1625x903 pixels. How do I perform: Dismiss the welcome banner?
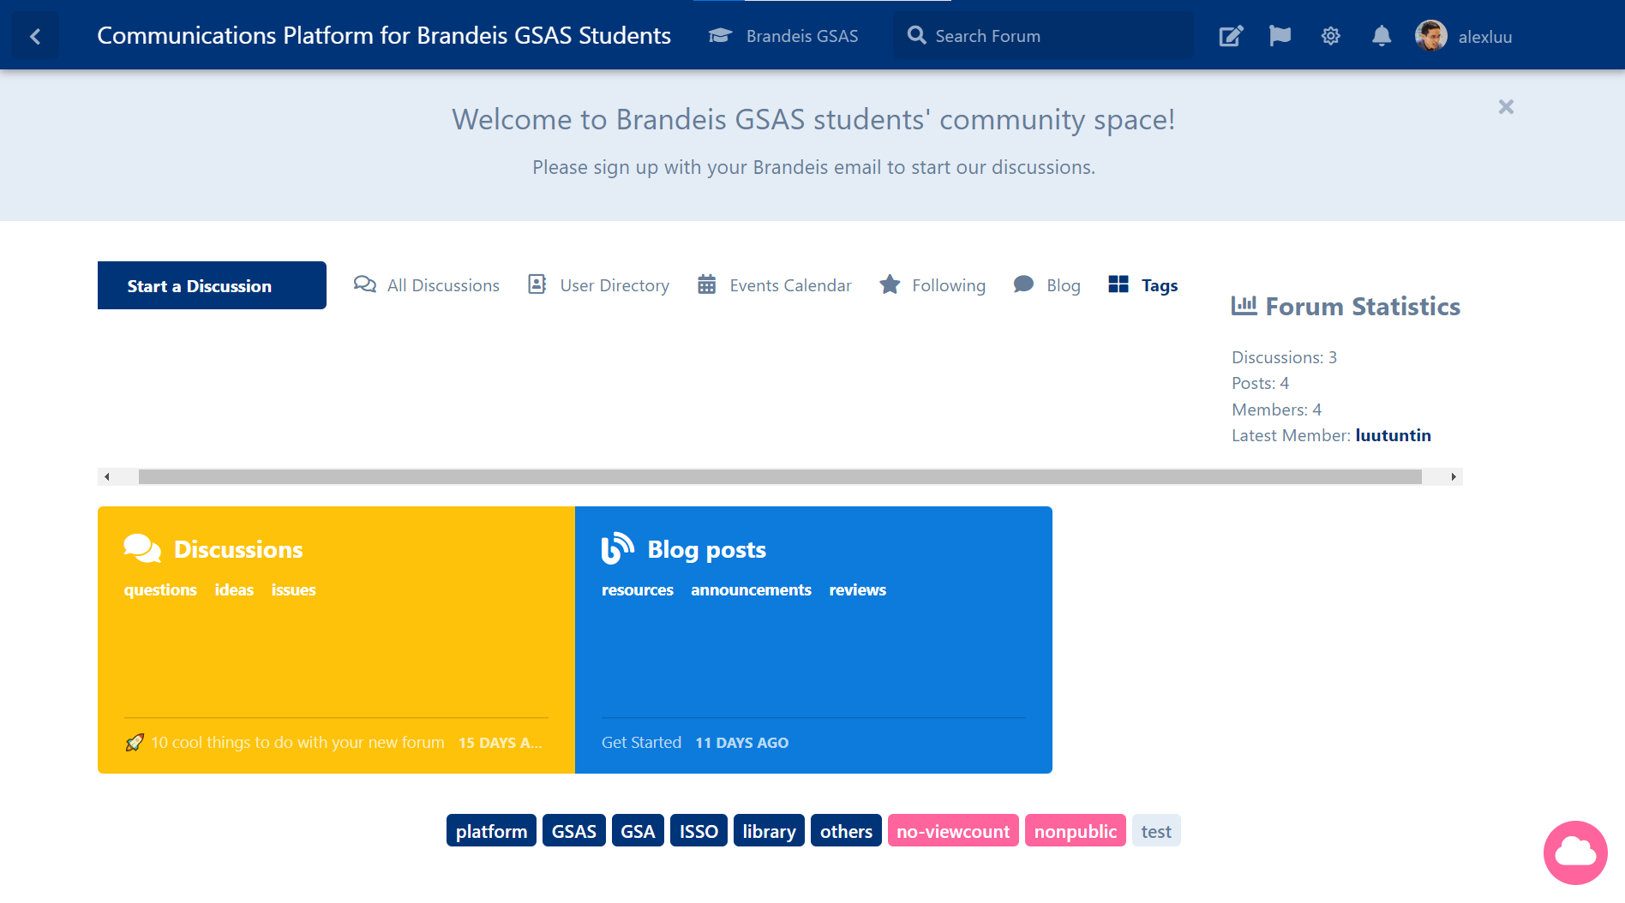[x=1506, y=107]
